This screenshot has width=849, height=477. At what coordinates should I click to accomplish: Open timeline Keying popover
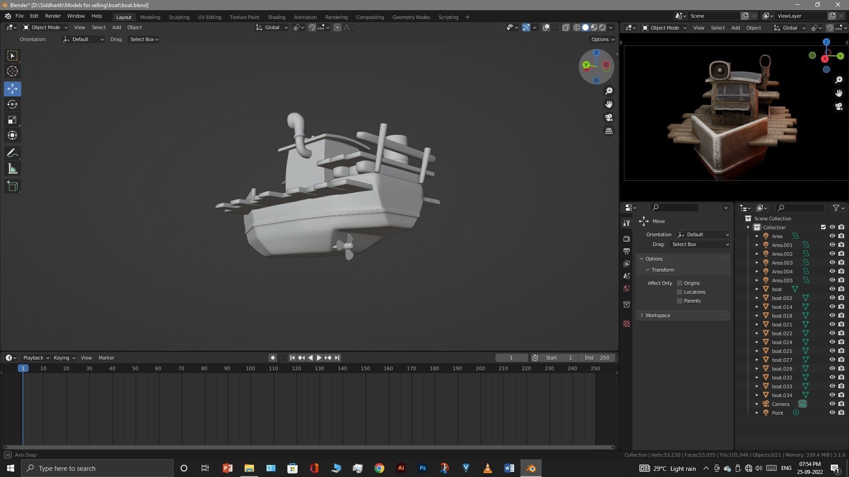pos(64,358)
